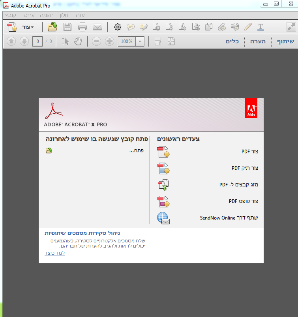
Task: Open the שיתוף pane
Action: [x=285, y=41]
